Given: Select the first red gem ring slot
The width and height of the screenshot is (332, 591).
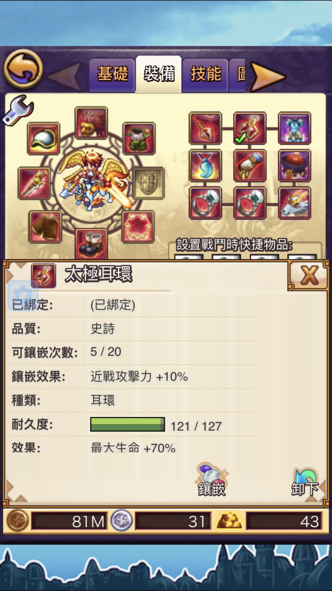Looking at the screenshot, I should pos(205,203).
